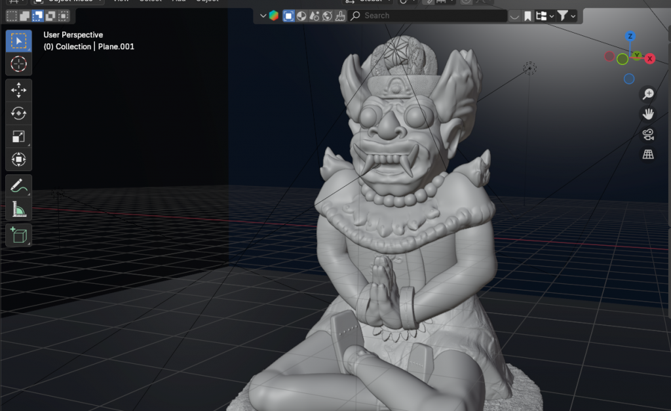The height and width of the screenshot is (411, 671).
Task: Activate the combined Transform tool
Action: [18, 159]
